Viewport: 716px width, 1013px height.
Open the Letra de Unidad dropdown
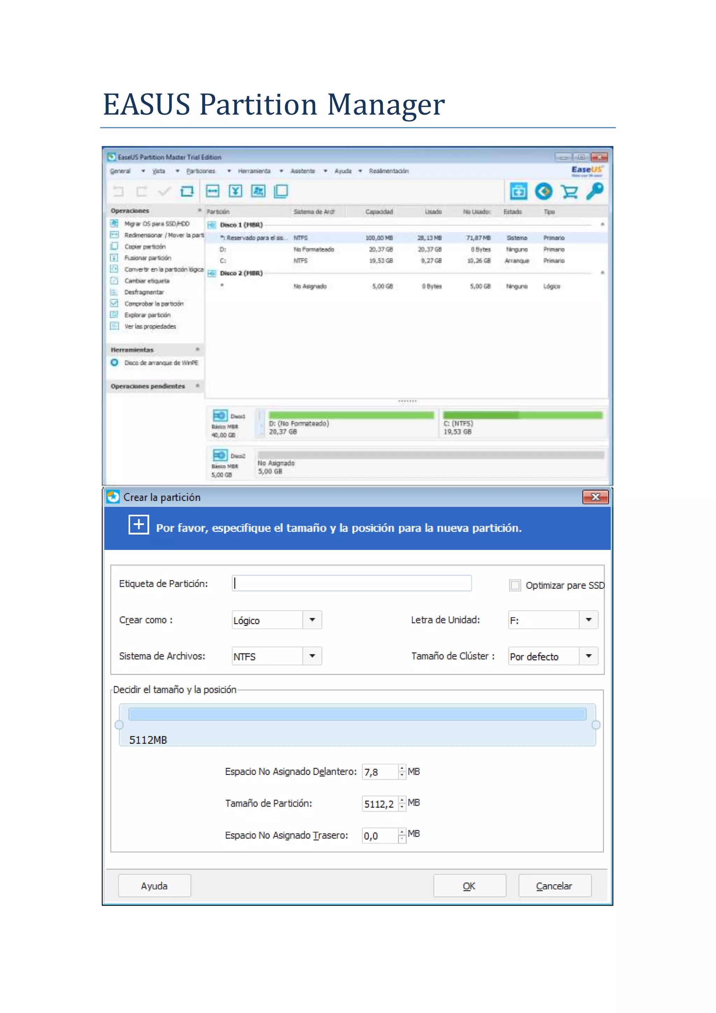(589, 620)
